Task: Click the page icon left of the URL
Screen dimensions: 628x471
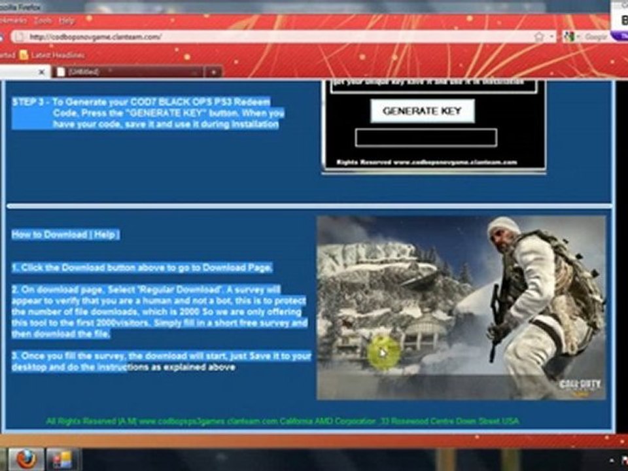Action: (x=19, y=37)
